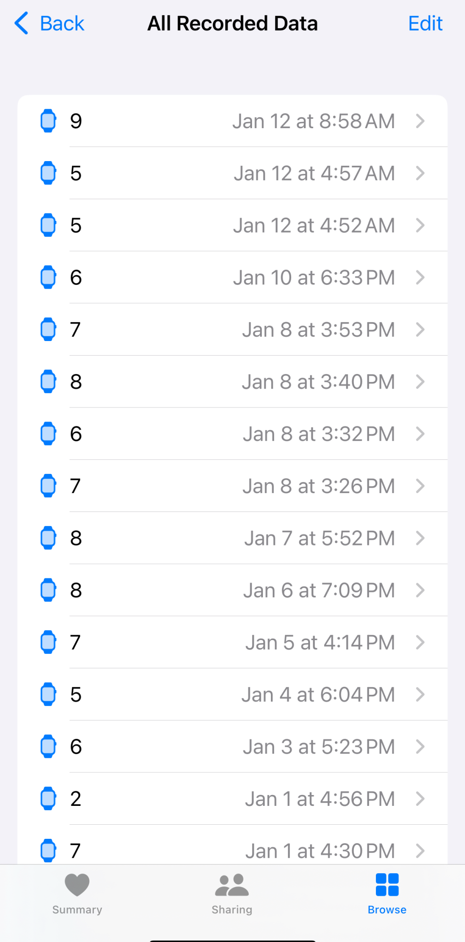465x942 pixels.
Task: Select the Jan 8 at 3:26 PM record
Action: [x=236, y=486]
